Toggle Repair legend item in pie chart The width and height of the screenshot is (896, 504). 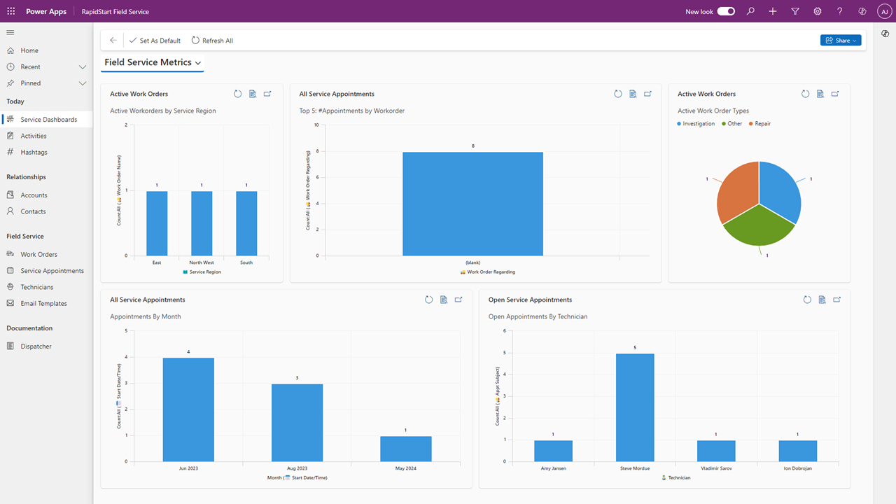759,124
